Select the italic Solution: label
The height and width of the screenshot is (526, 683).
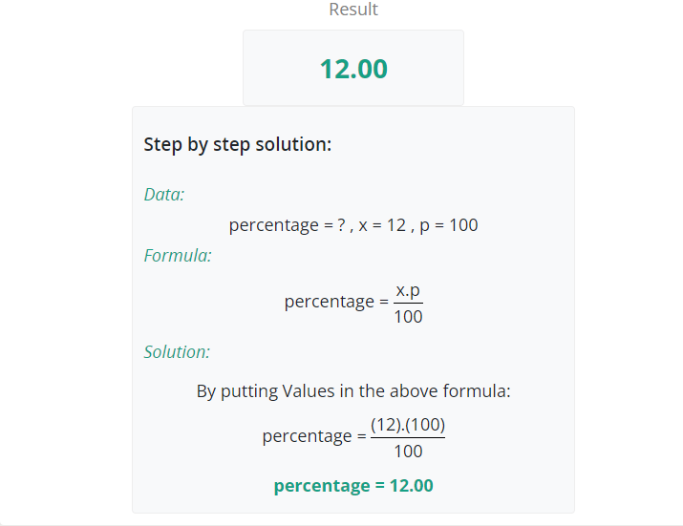[177, 352]
